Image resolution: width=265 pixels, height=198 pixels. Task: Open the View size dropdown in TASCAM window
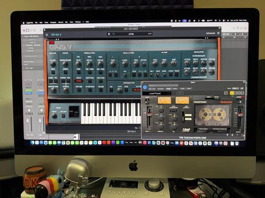tap(235, 88)
